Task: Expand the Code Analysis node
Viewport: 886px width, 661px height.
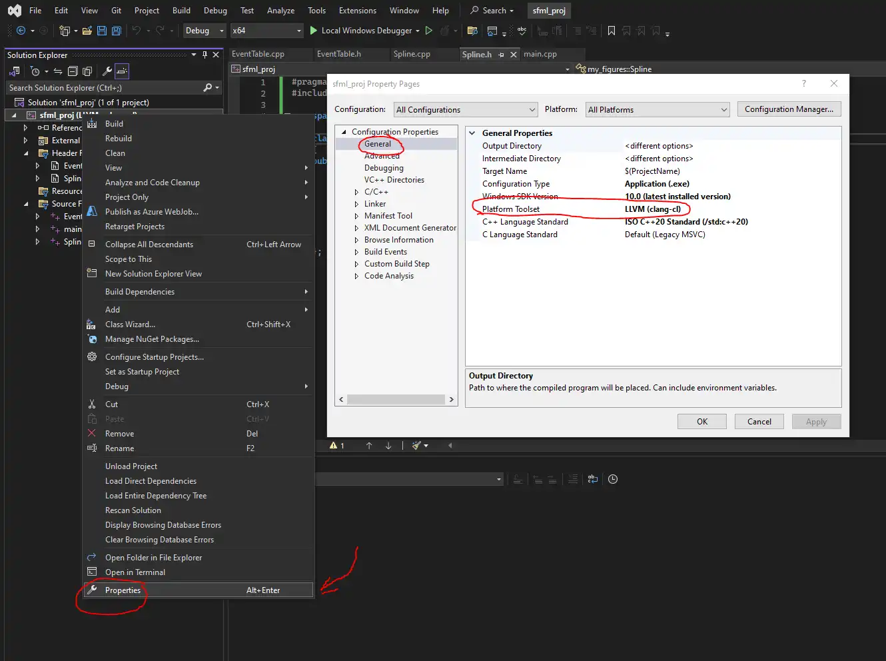Action: 356,276
